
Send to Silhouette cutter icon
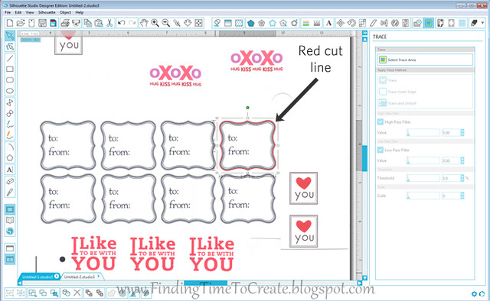[76, 23]
